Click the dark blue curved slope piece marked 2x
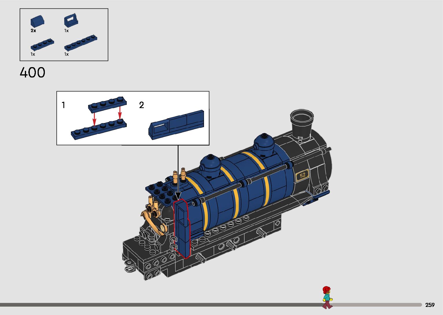This screenshot has width=443, height=315. click(37, 22)
